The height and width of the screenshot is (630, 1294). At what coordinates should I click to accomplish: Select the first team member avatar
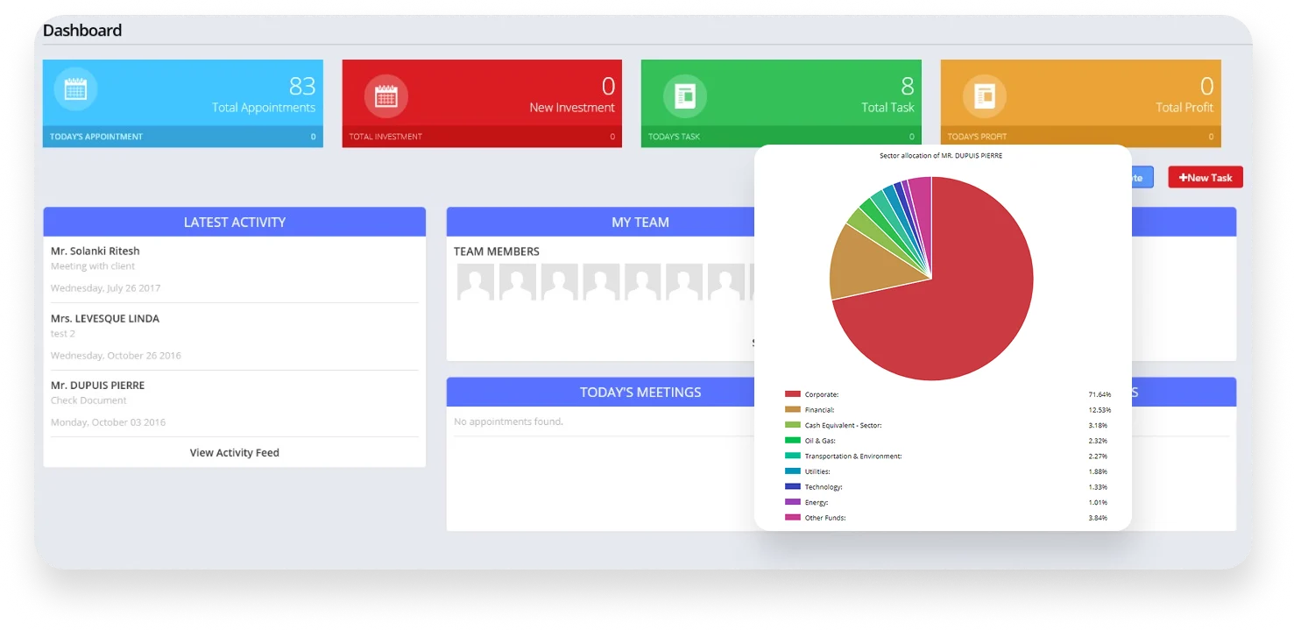[476, 282]
